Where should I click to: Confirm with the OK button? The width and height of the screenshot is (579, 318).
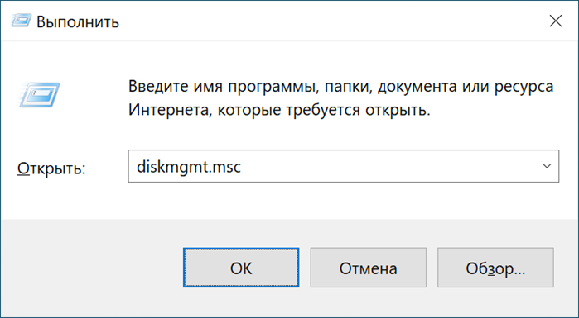[241, 268]
